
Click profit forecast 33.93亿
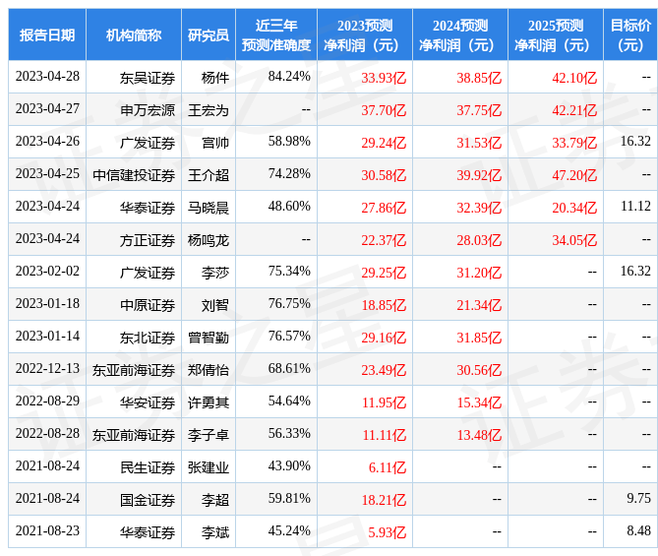pyautogui.click(x=384, y=78)
